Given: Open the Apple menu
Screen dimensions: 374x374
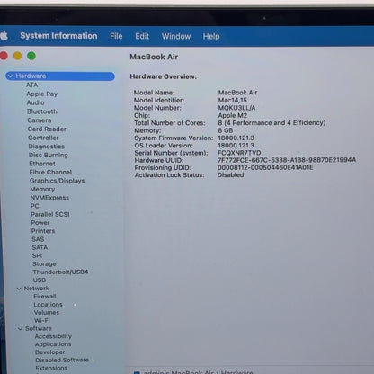Looking at the screenshot, I should click(4, 36).
